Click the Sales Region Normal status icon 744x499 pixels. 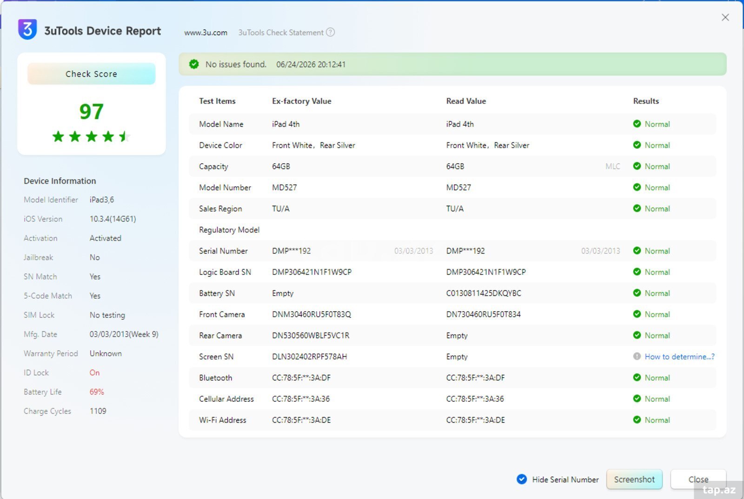[637, 208]
